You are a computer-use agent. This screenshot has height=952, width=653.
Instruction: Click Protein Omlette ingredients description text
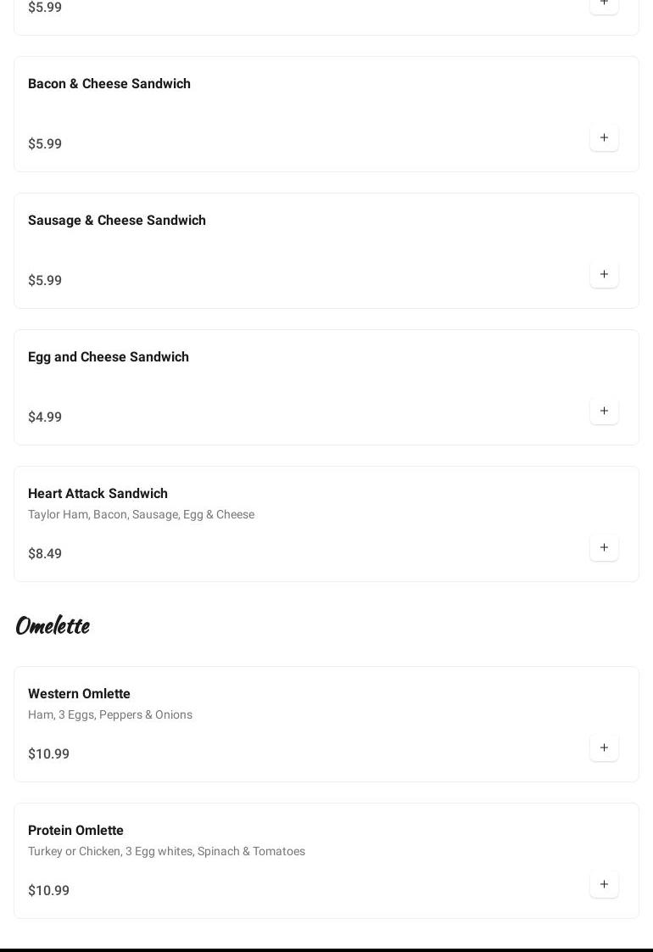point(166,852)
